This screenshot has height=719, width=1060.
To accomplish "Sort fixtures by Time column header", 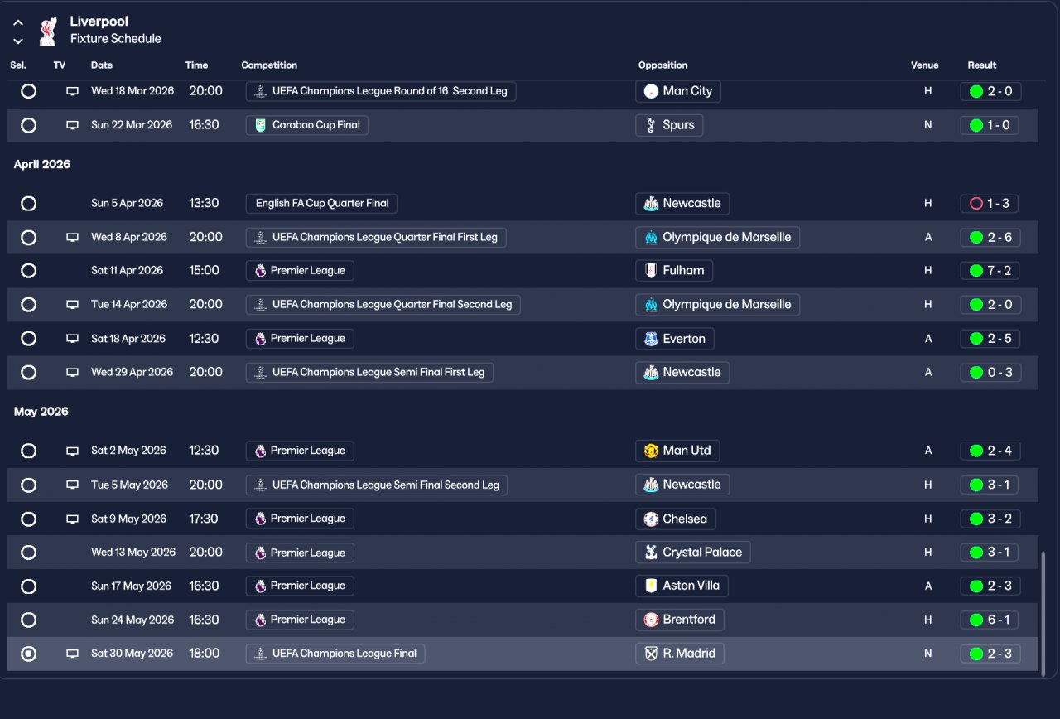I will (196, 65).
